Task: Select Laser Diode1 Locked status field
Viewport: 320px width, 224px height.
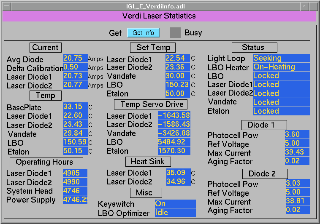Action: click(x=282, y=85)
